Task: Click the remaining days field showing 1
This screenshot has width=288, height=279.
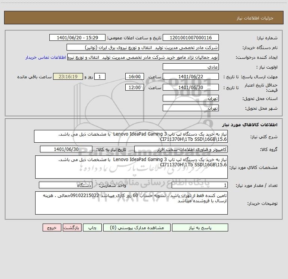Action: [100, 76]
